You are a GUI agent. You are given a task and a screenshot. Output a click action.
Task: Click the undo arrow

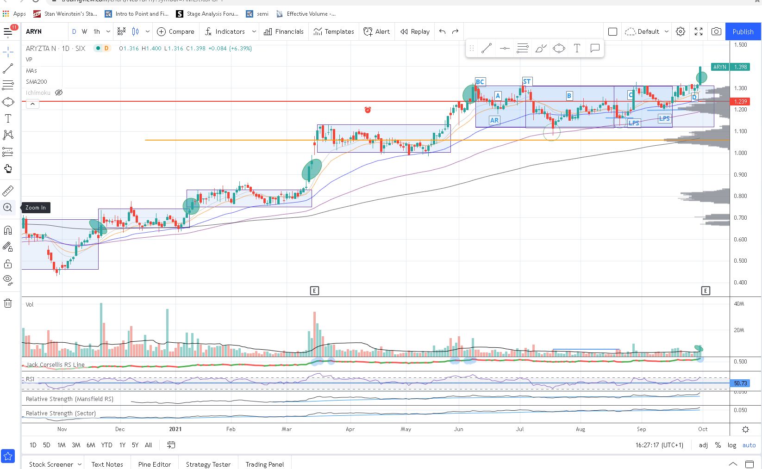[x=442, y=31]
